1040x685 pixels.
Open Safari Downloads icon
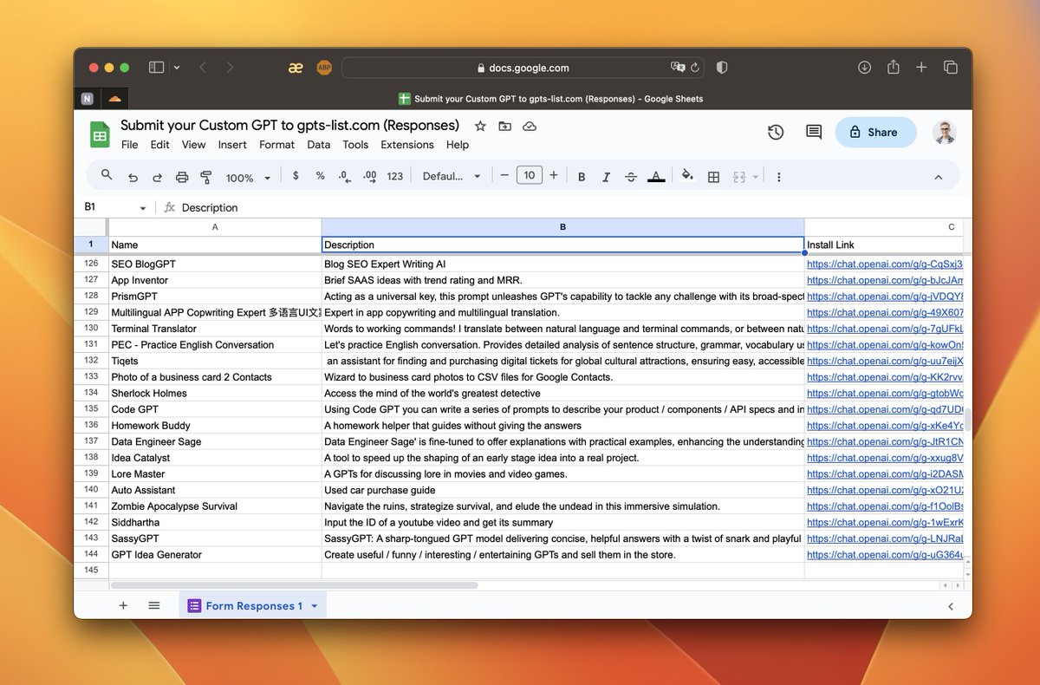tap(864, 67)
